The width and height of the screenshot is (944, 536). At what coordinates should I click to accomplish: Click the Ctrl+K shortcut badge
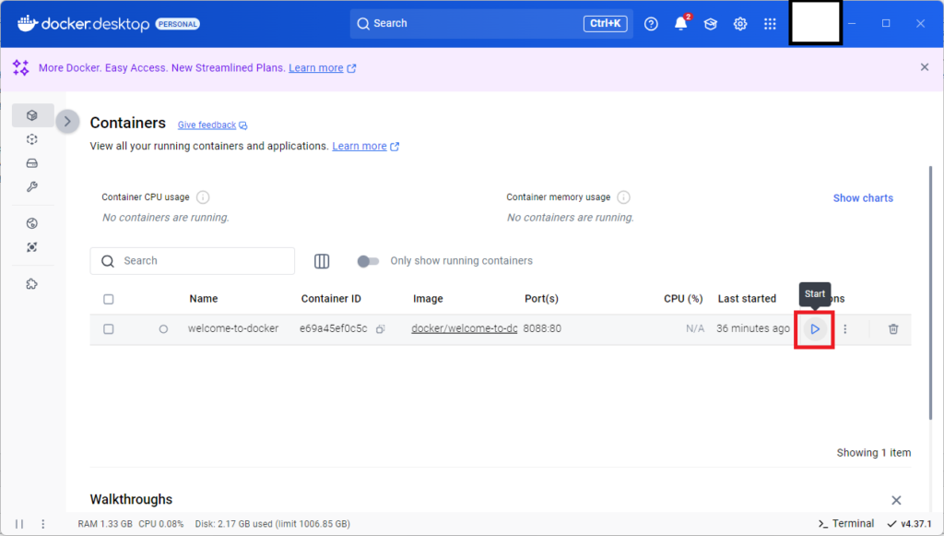605,23
